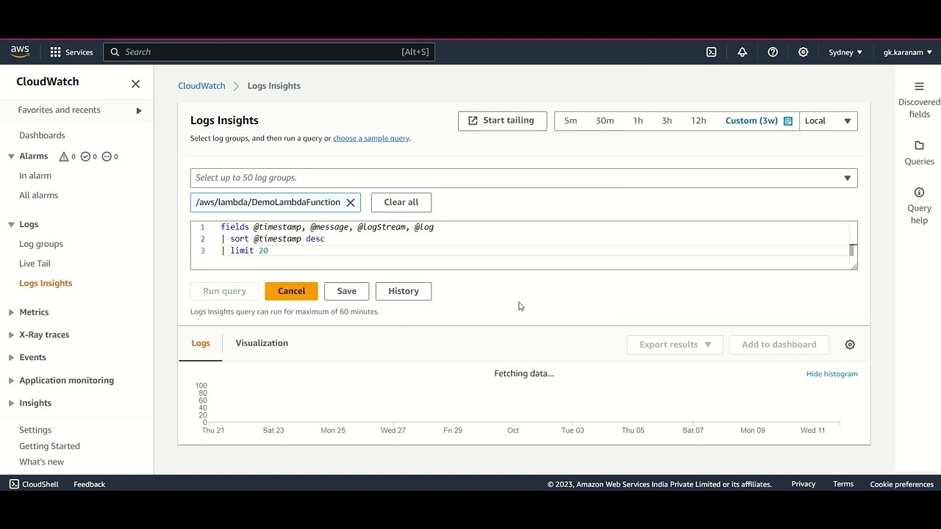Open the choose a sample query link

pyautogui.click(x=371, y=138)
